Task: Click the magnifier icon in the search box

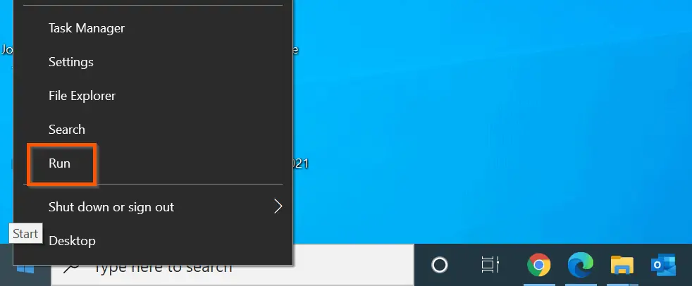Action: (71, 266)
